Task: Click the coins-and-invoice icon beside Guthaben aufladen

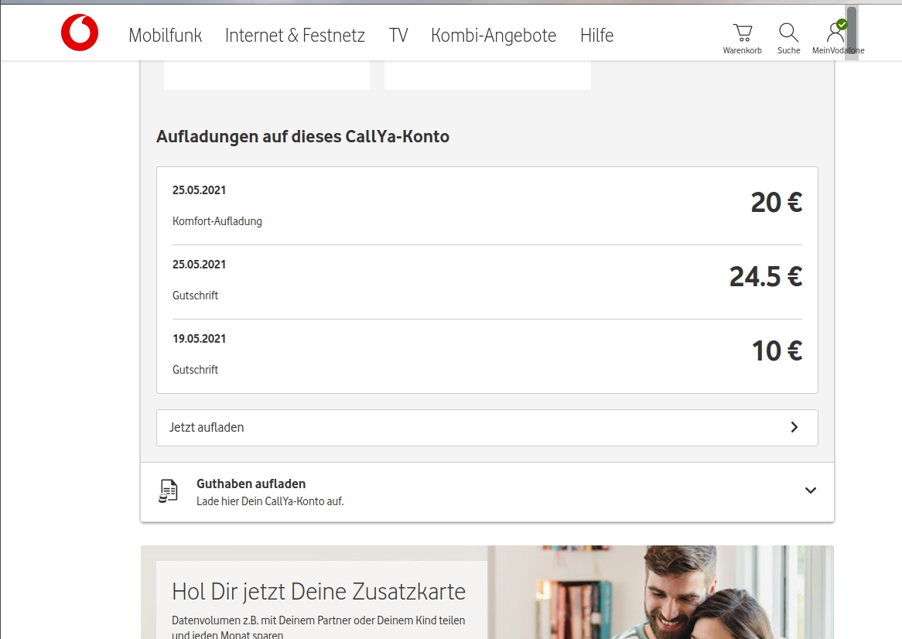Action: (168, 491)
